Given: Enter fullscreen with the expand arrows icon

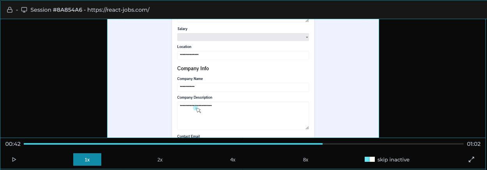Looking at the screenshot, I should coord(471,159).
